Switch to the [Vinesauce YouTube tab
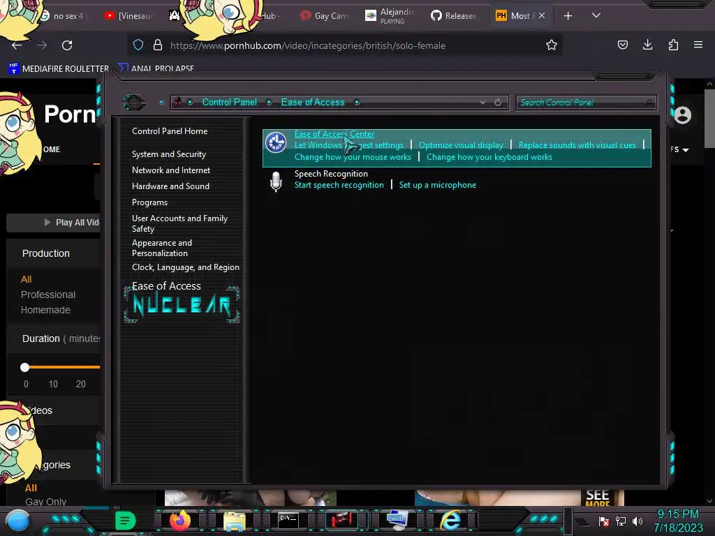This screenshot has width=715, height=536. (129, 16)
